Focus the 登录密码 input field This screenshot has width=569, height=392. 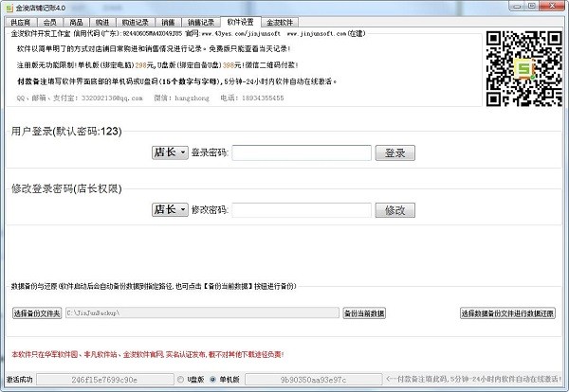tap(301, 152)
